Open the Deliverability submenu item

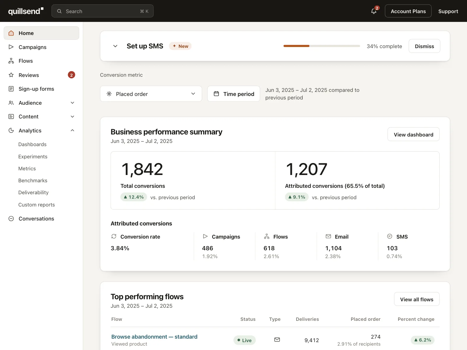33,192
